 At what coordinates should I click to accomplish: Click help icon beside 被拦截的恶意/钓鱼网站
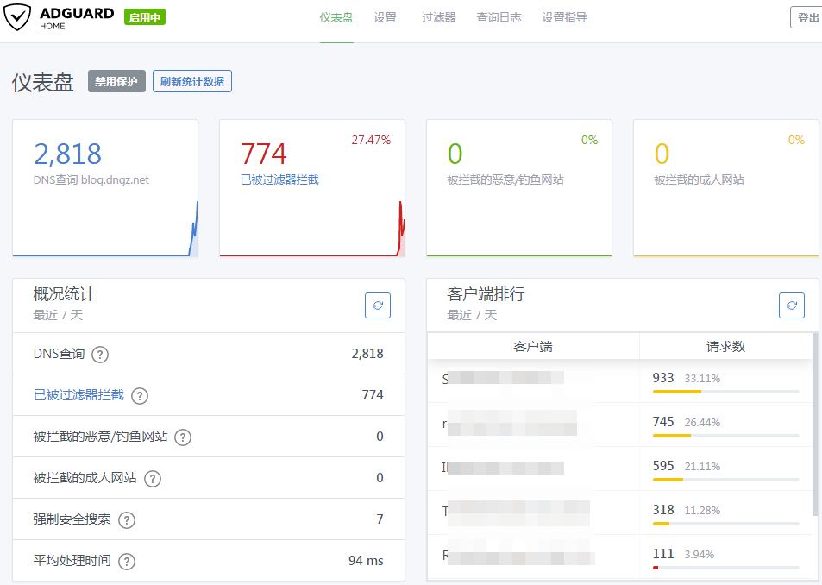(183, 437)
